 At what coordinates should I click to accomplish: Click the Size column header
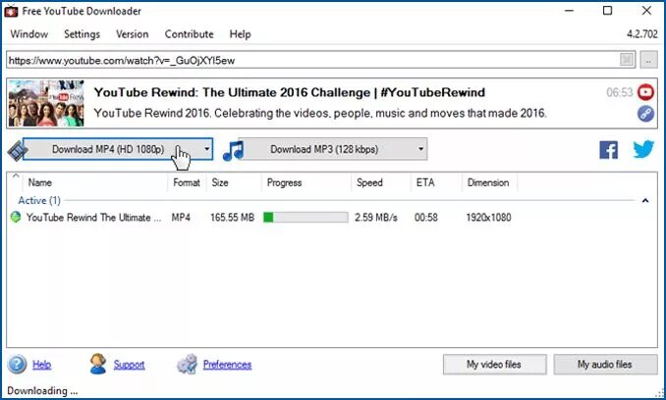point(234,182)
